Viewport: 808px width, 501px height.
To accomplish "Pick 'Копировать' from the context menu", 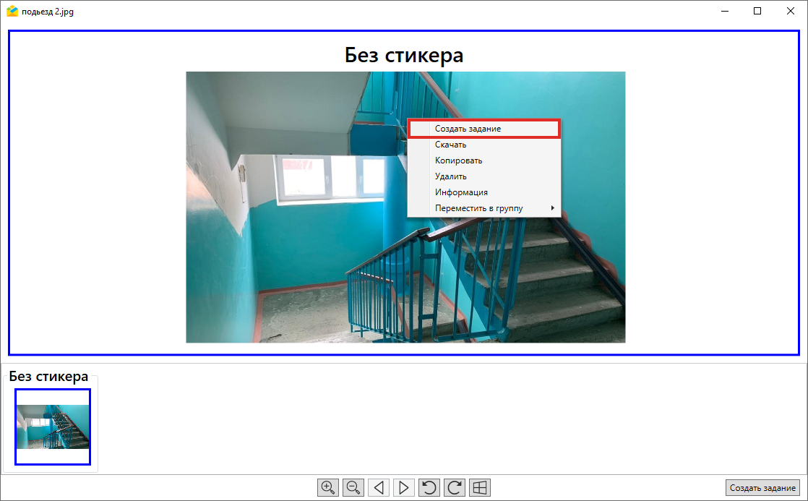I will coord(458,160).
